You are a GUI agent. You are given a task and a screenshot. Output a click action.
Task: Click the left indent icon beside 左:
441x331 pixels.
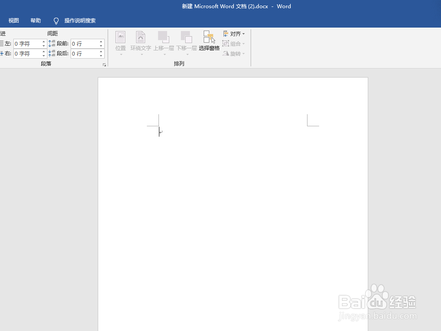(2, 44)
